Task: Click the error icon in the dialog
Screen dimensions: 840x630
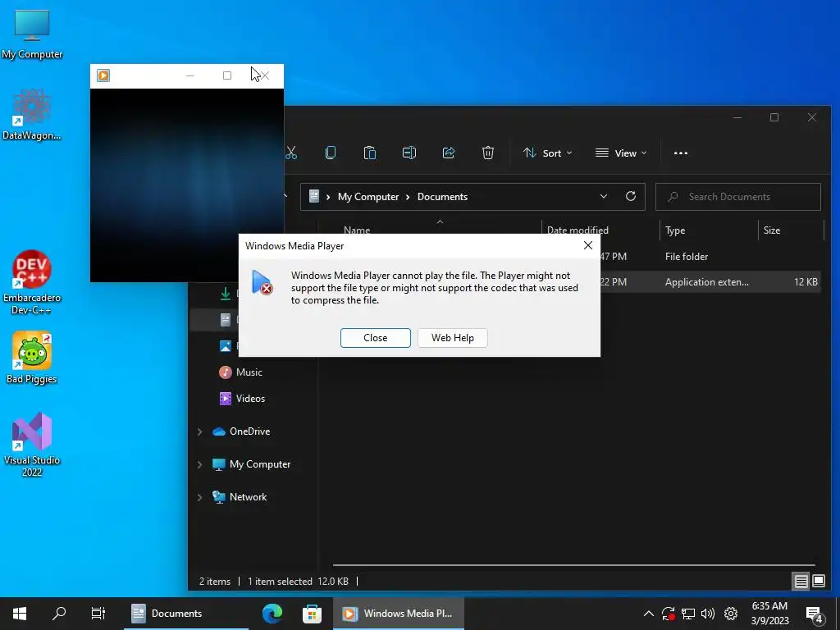Action: 262,283
